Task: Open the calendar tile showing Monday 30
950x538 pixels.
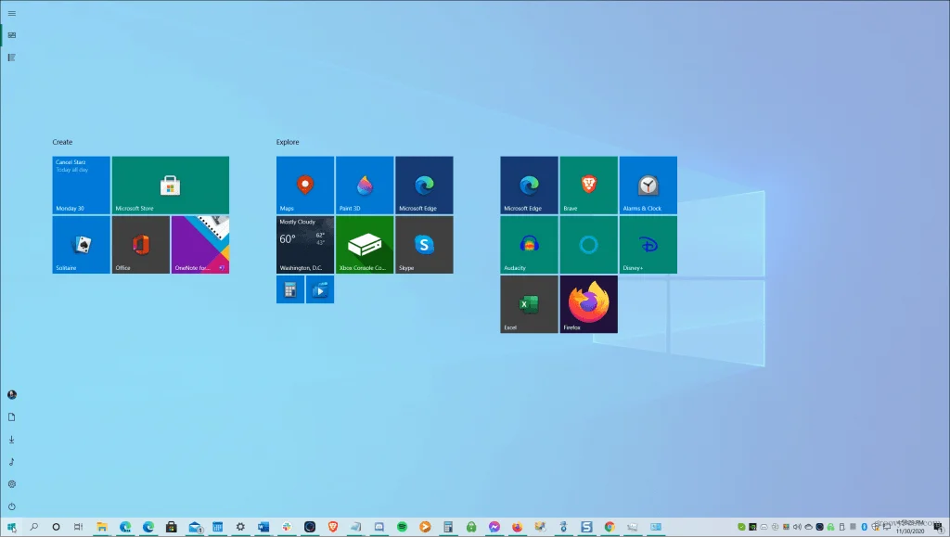Action: pos(82,186)
